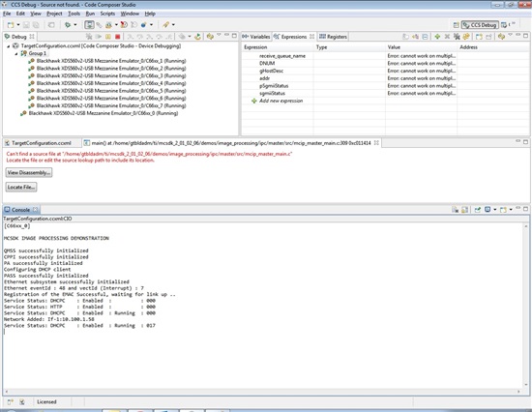The height and width of the screenshot is (412, 532).
Task: Click the Remove All Expressions icon
Action: (457, 37)
